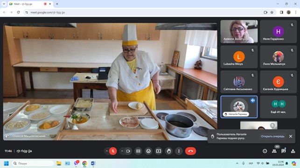Open Viber from the taskbar

coord(76,163)
